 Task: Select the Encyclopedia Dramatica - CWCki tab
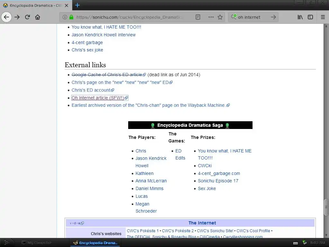pos(36,5)
